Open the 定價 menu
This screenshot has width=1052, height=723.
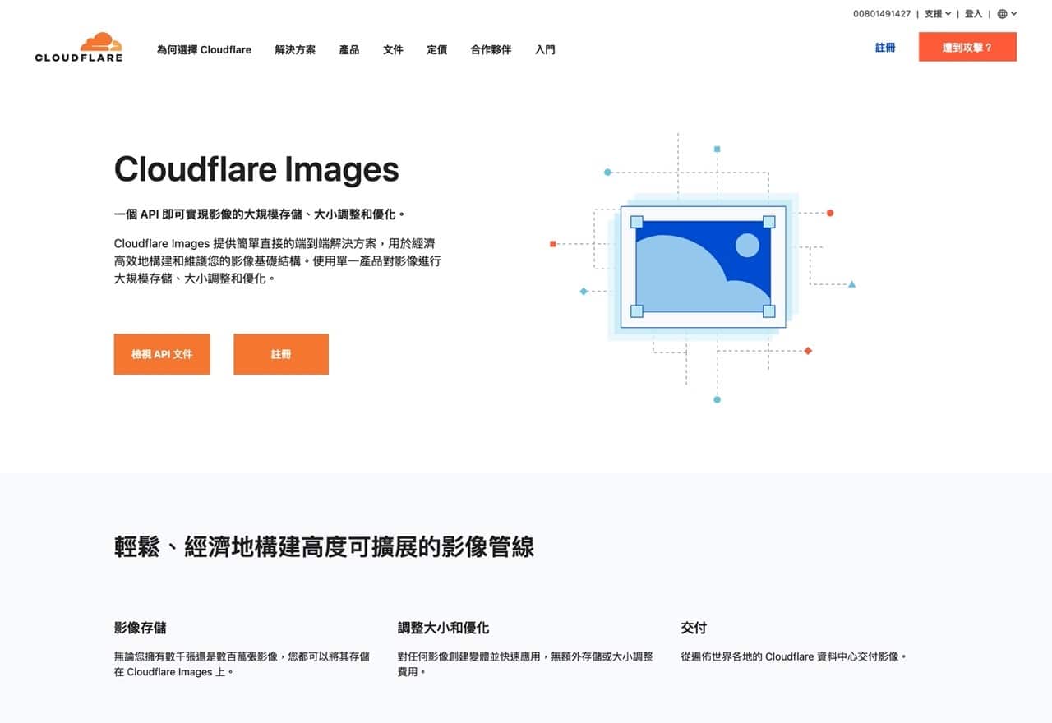437,49
